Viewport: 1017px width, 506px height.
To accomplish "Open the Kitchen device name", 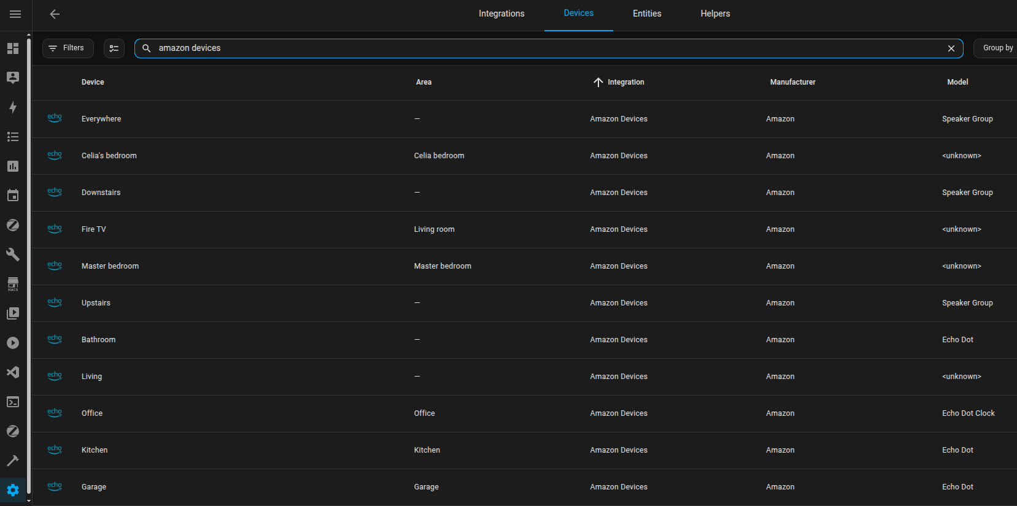I will click(95, 450).
